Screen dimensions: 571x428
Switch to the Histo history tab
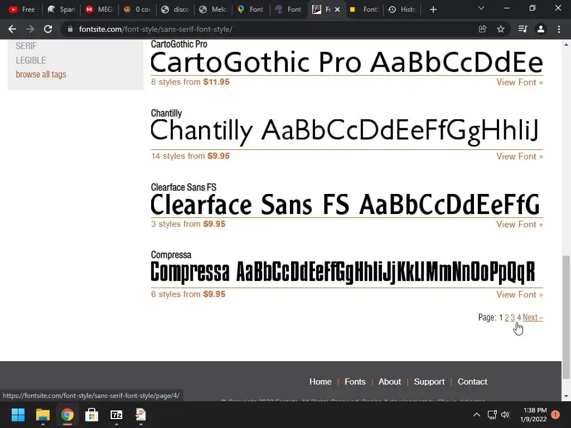point(402,10)
